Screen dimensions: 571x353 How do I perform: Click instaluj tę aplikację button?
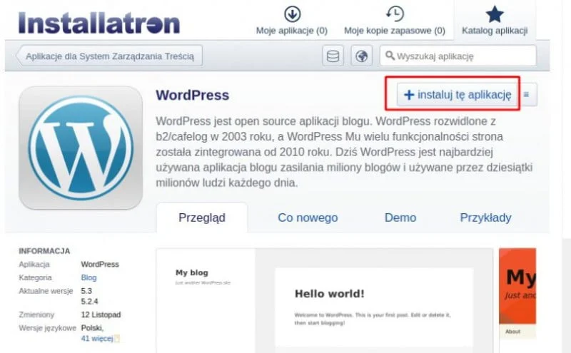[458, 95]
